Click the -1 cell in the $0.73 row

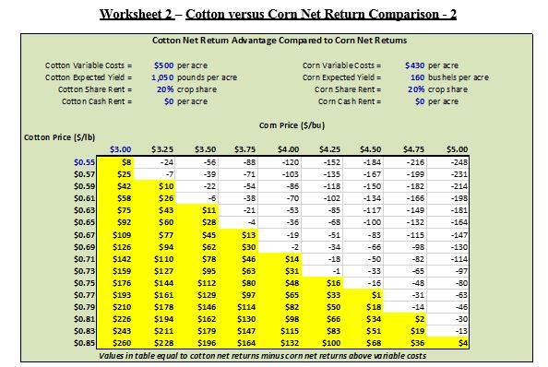[322, 271]
